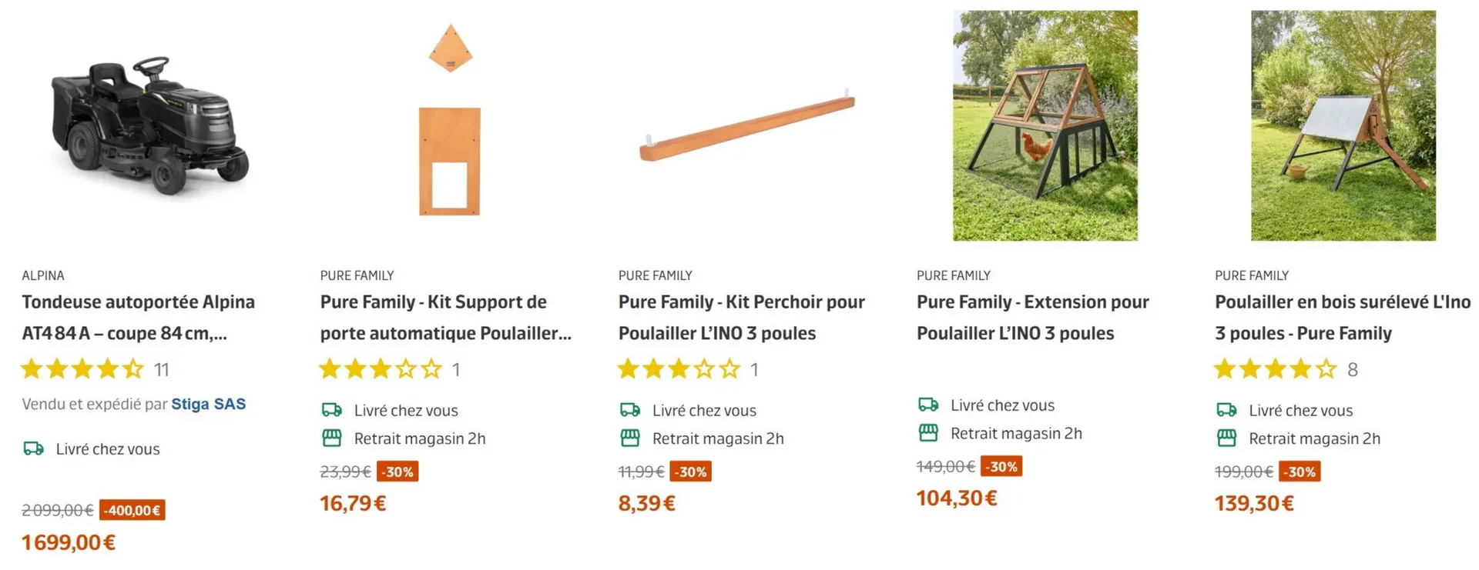The image size is (1479, 570).
Task: Open the Stiga SAS seller link
Action: point(208,404)
